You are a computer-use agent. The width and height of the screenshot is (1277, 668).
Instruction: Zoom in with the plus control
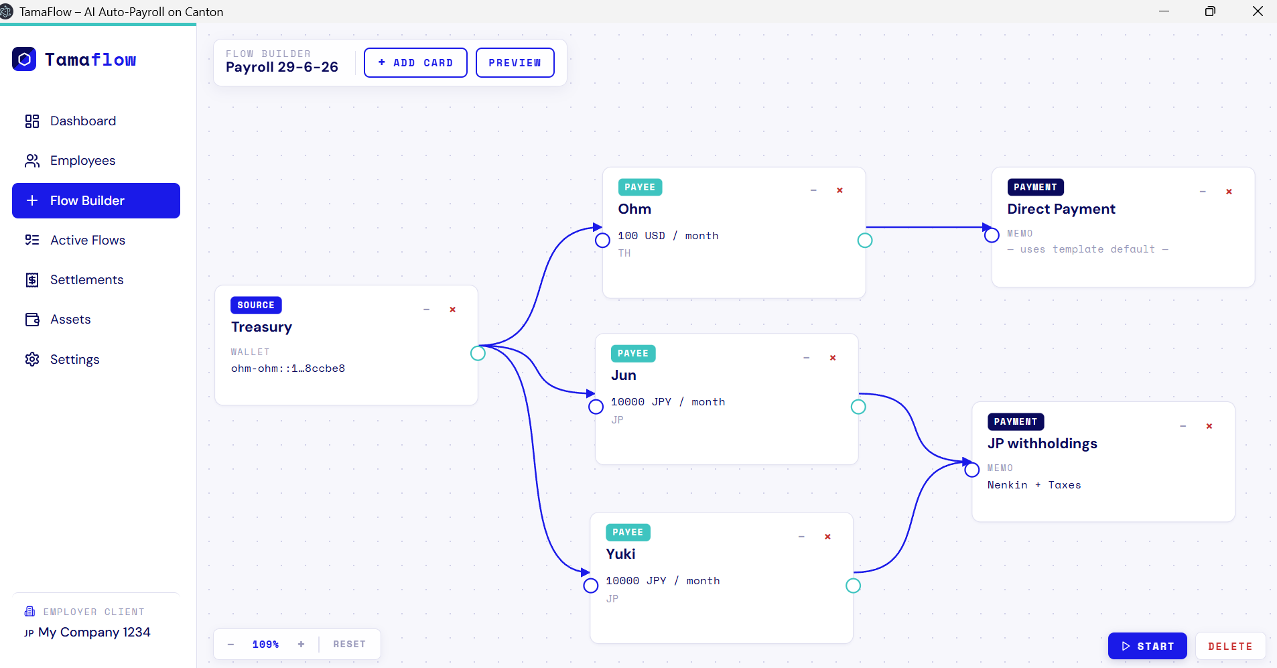click(301, 644)
